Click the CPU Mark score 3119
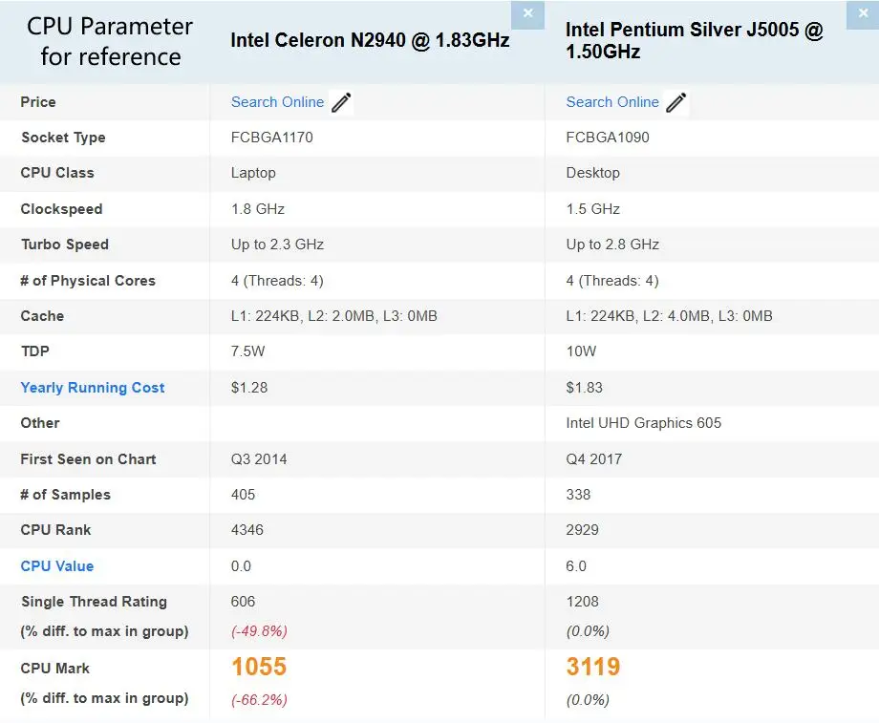This screenshot has height=723, width=879. click(593, 667)
